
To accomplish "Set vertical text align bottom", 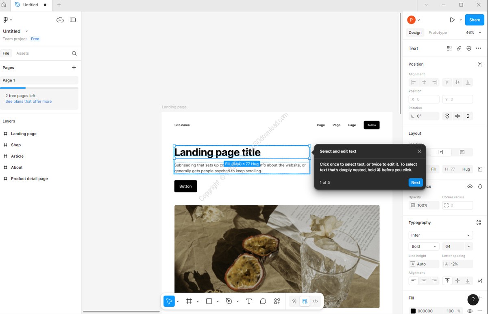I will tap(468, 281).
